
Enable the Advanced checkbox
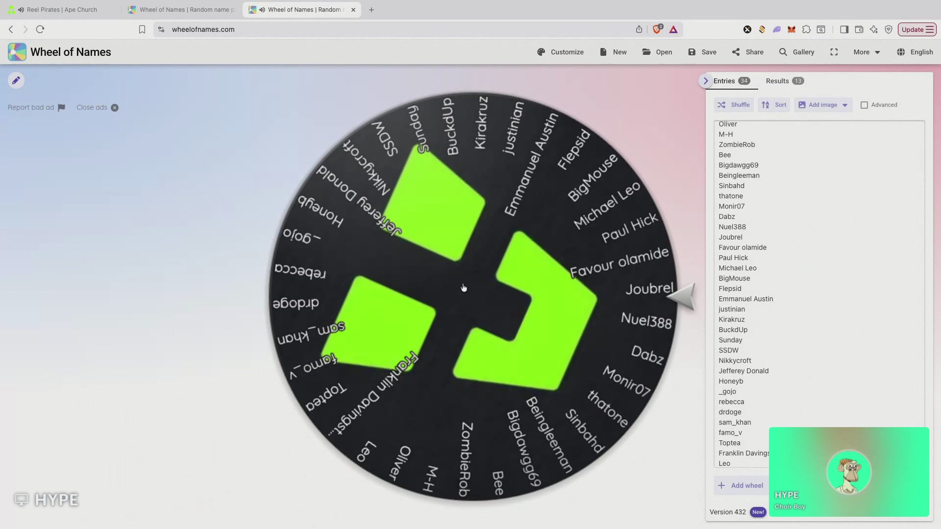point(865,105)
